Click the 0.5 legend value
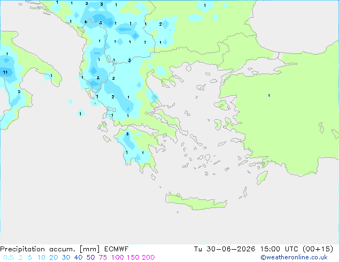Viewport: 339px width, 262px height. 9,258
